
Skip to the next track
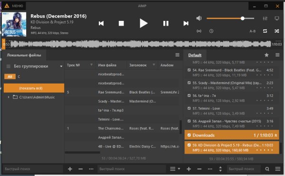tap(186, 23)
